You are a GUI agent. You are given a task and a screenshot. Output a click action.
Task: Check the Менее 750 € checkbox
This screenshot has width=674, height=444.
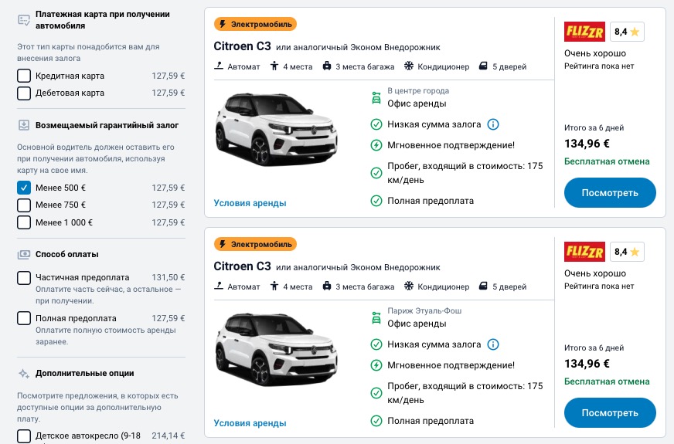point(24,205)
